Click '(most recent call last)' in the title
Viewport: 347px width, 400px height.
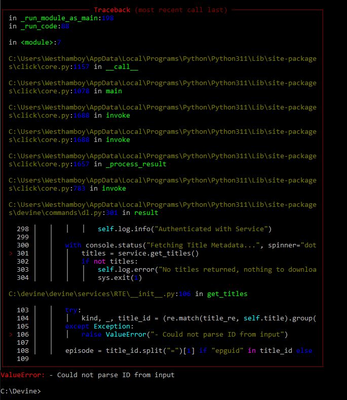181,10
